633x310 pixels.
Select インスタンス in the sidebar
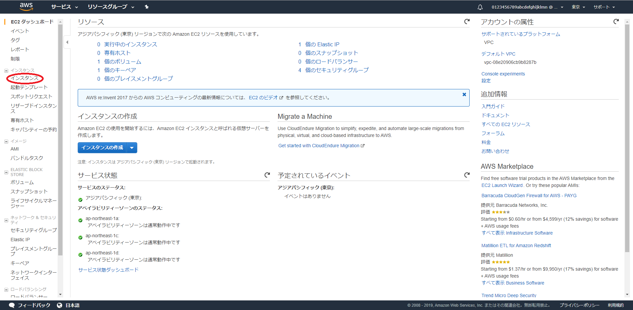click(24, 78)
